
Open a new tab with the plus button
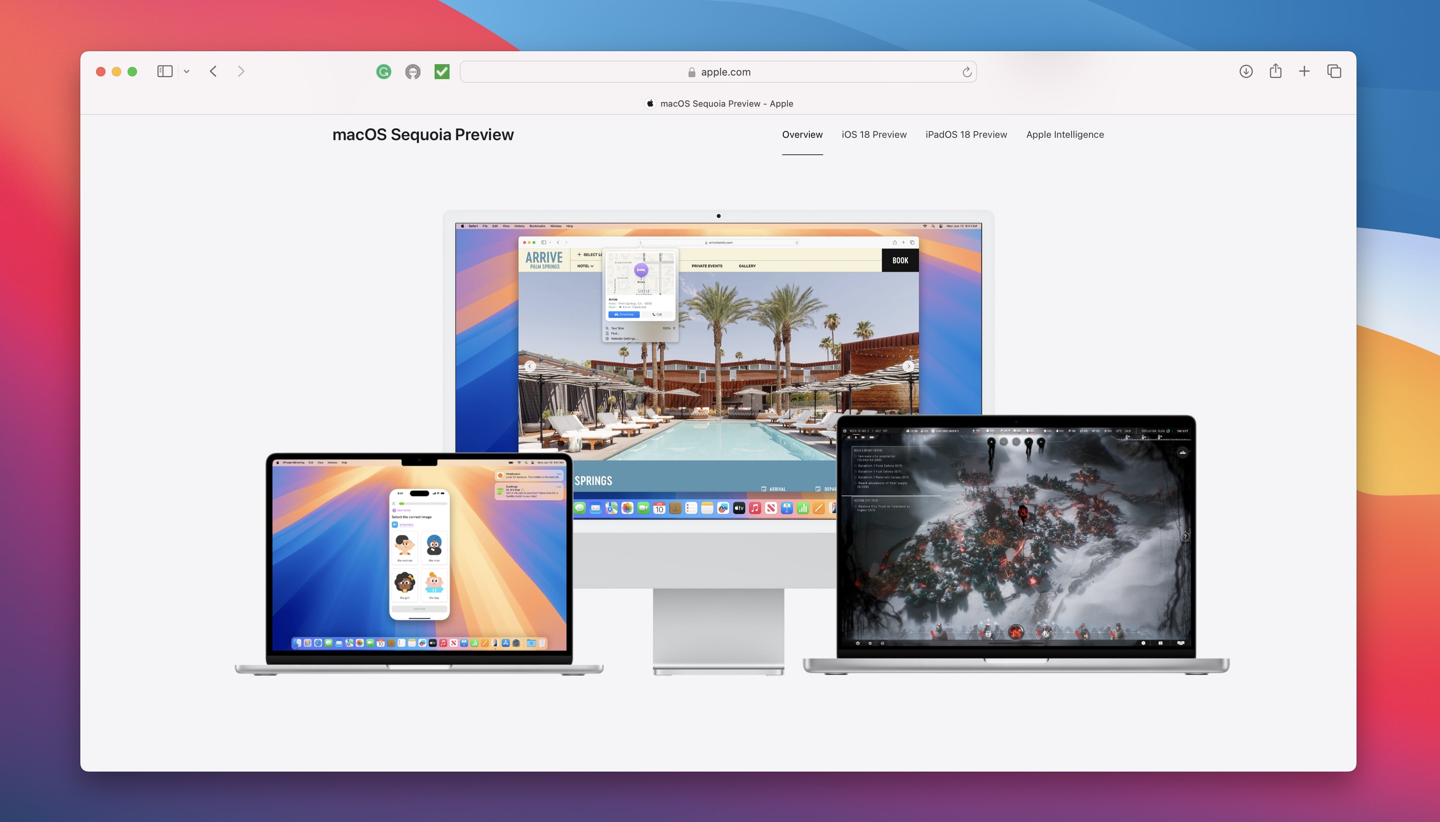(1305, 71)
